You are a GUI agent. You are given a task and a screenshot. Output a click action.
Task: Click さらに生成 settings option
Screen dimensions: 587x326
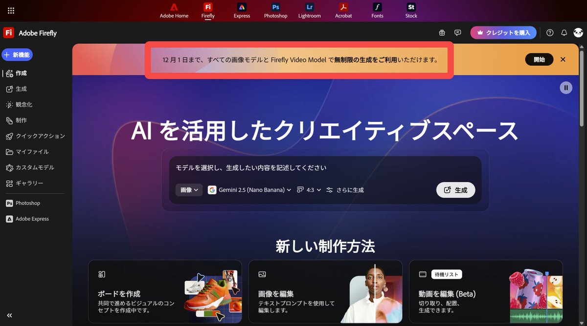point(345,190)
